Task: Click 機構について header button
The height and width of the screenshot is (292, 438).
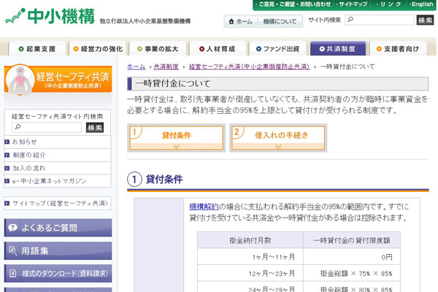Action: [x=280, y=22]
